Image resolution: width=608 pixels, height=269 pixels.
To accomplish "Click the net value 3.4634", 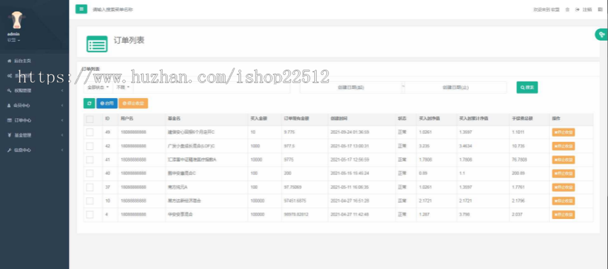I will pyautogui.click(x=465, y=146).
